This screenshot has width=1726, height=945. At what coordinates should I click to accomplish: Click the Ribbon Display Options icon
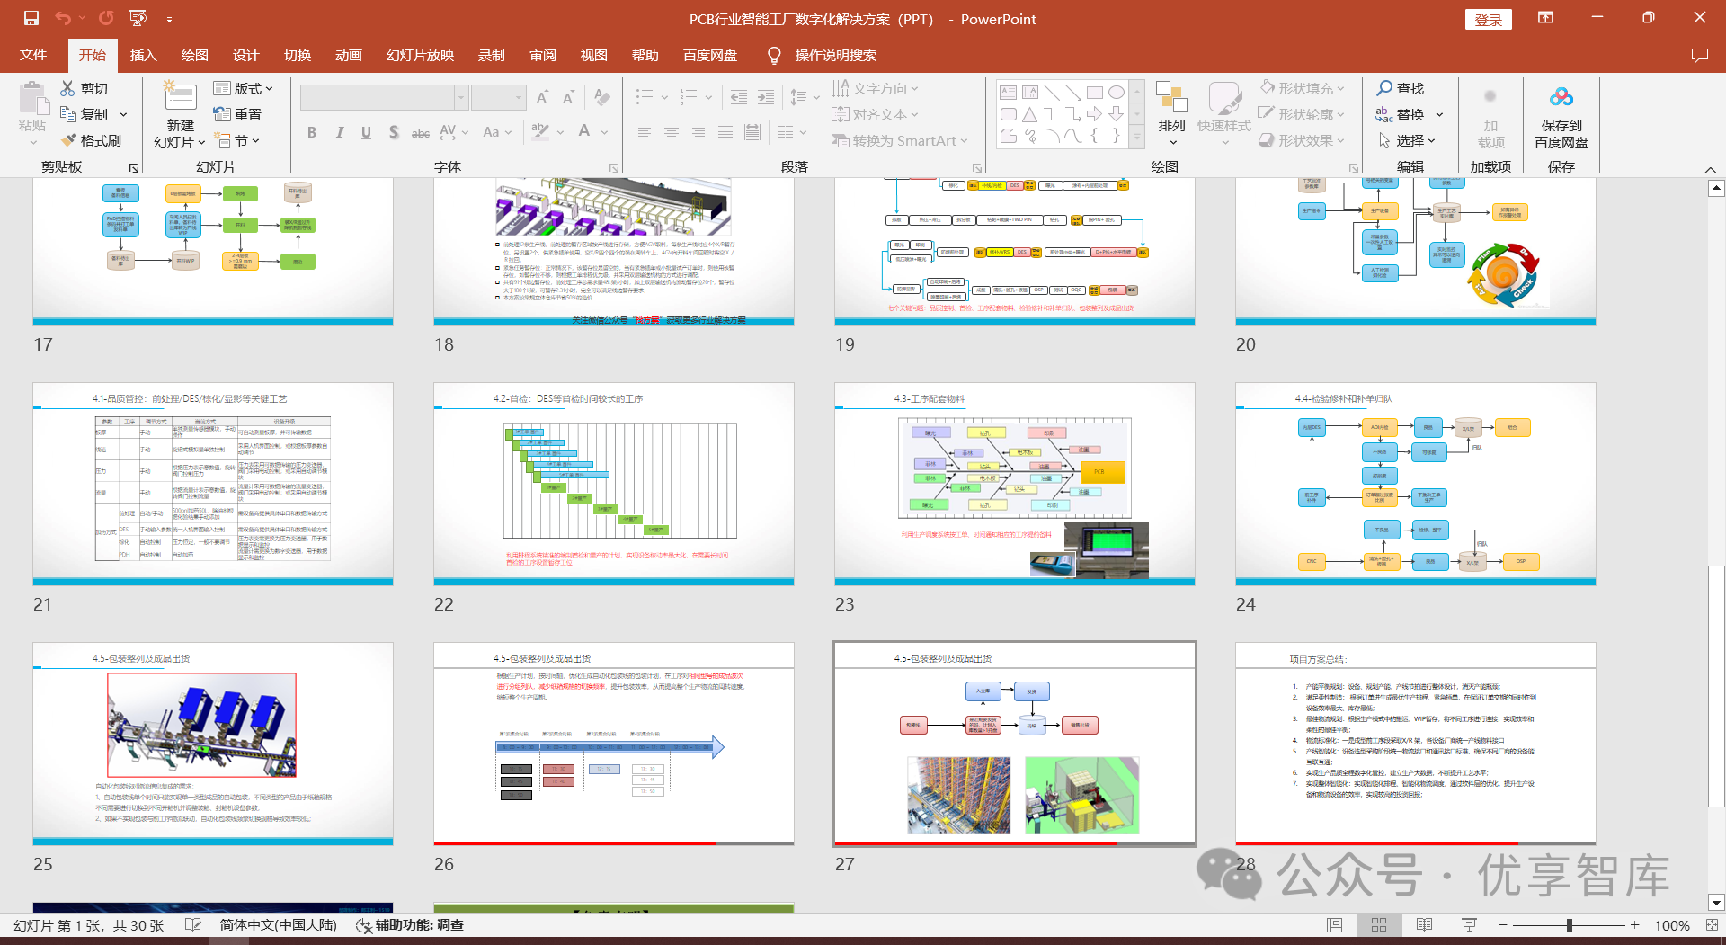pyautogui.click(x=1545, y=18)
